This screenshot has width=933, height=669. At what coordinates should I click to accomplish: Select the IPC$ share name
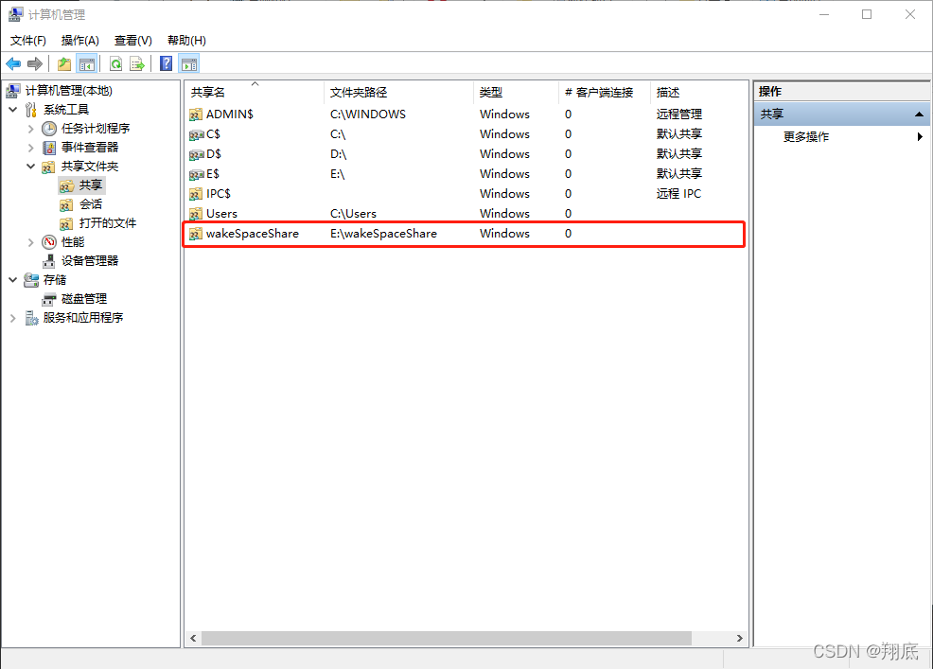(x=219, y=194)
